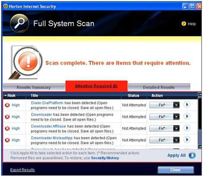Screen dimensions: 203x177
Task: Open the Export Results link
Action: [23, 170]
